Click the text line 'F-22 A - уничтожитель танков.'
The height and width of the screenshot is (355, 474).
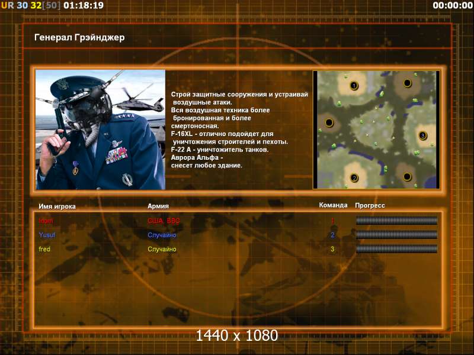[x=220, y=150]
